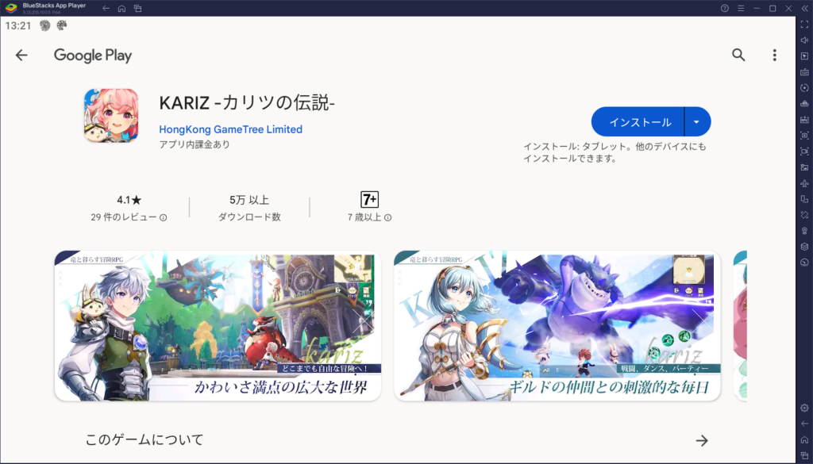Click the first KARIZ gameplay screenshot
Image resolution: width=813 pixels, height=464 pixels.
pos(217,326)
